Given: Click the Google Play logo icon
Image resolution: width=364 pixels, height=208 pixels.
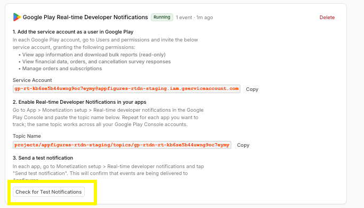Looking at the screenshot, I should 17,17.
